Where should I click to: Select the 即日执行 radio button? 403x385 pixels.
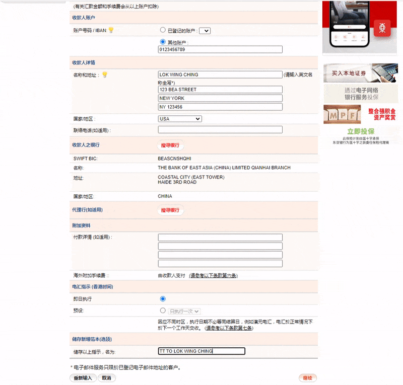click(x=163, y=299)
